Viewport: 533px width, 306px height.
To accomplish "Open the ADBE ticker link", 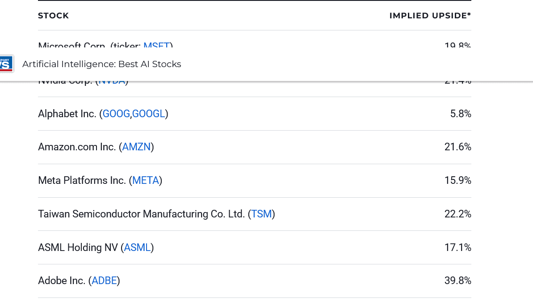I will pos(104,280).
